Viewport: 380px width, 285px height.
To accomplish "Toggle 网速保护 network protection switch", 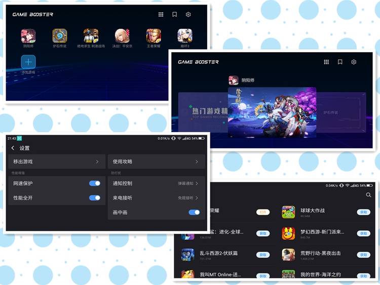I will pyautogui.click(x=95, y=183).
